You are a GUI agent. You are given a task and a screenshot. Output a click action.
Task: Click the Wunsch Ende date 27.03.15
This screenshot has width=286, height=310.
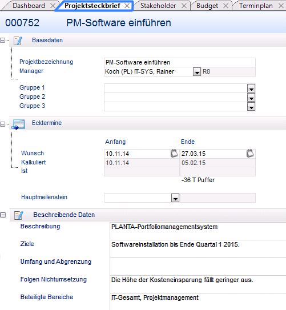point(194,154)
